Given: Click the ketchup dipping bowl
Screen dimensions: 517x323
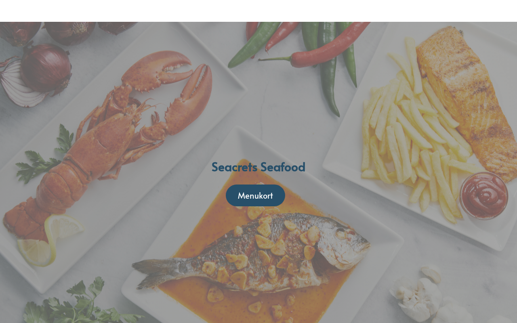Looking at the screenshot, I should pos(484,196).
